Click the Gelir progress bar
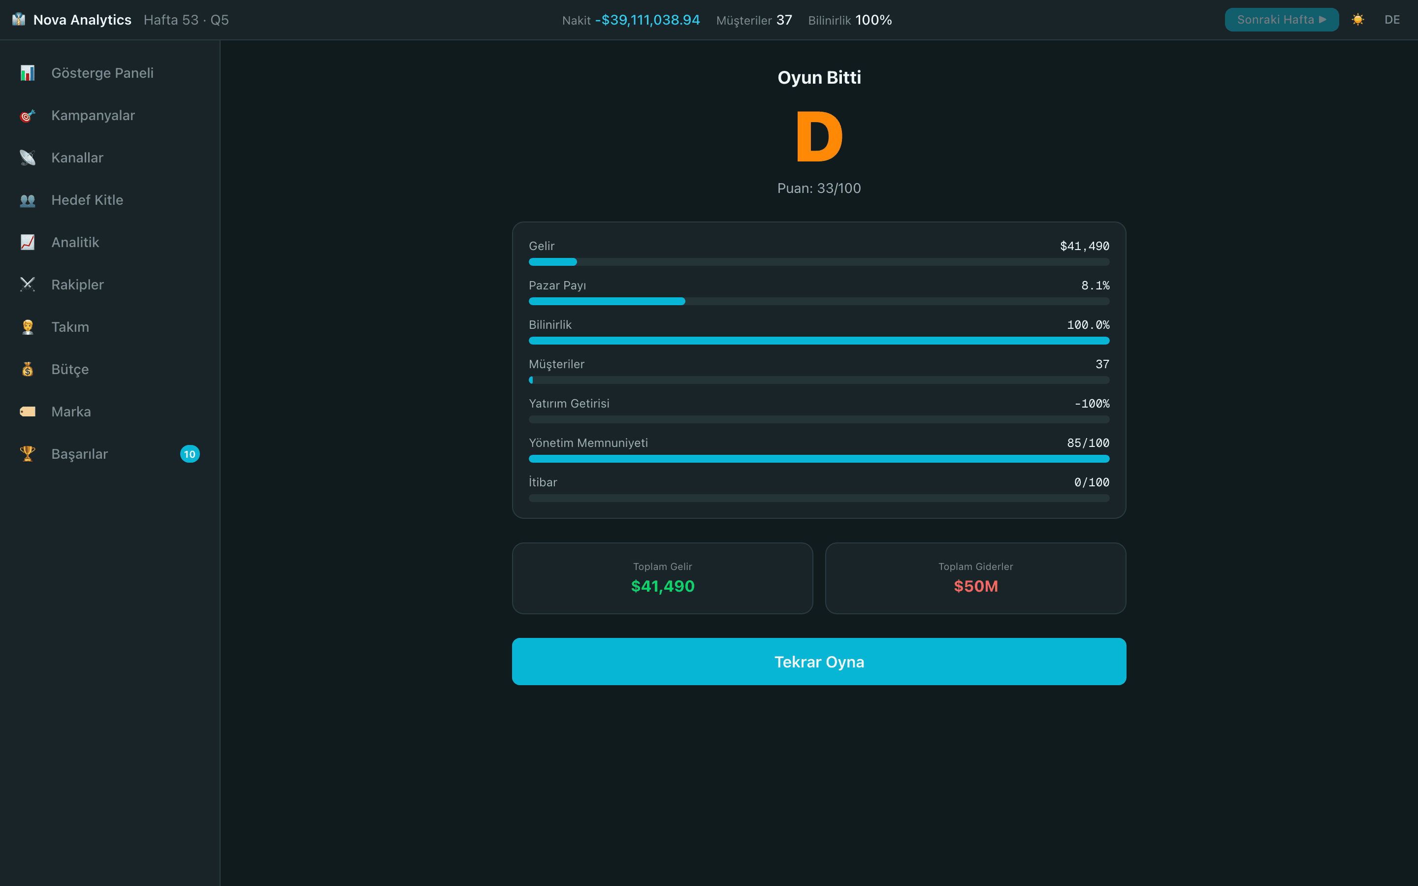Screen dimensions: 1418x886 pyautogui.click(x=819, y=262)
